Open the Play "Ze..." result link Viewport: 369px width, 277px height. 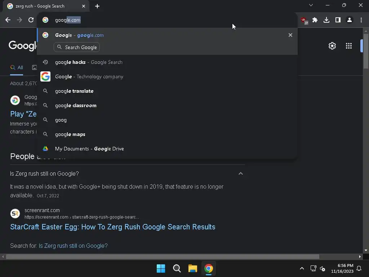pos(23,114)
